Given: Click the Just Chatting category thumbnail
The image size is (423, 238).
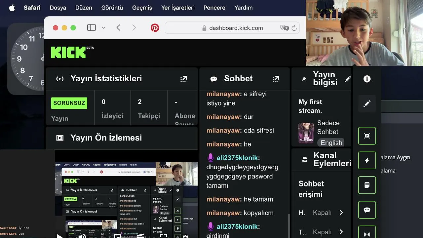Looking at the screenshot, I should pyautogui.click(x=306, y=133).
